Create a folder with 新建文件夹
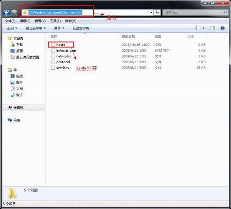The height and width of the screenshot is (209, 231). coord(81,28)
